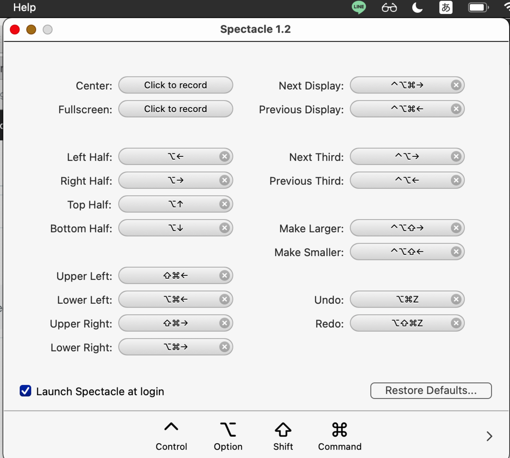The width and height of the screenshot is (510, 458).
Task: Edit the Undo shortcut field
Action: tap(407, 299)
